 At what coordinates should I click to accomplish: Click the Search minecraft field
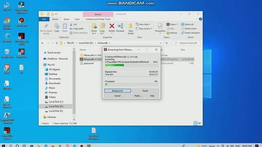[x=186, y=43]
